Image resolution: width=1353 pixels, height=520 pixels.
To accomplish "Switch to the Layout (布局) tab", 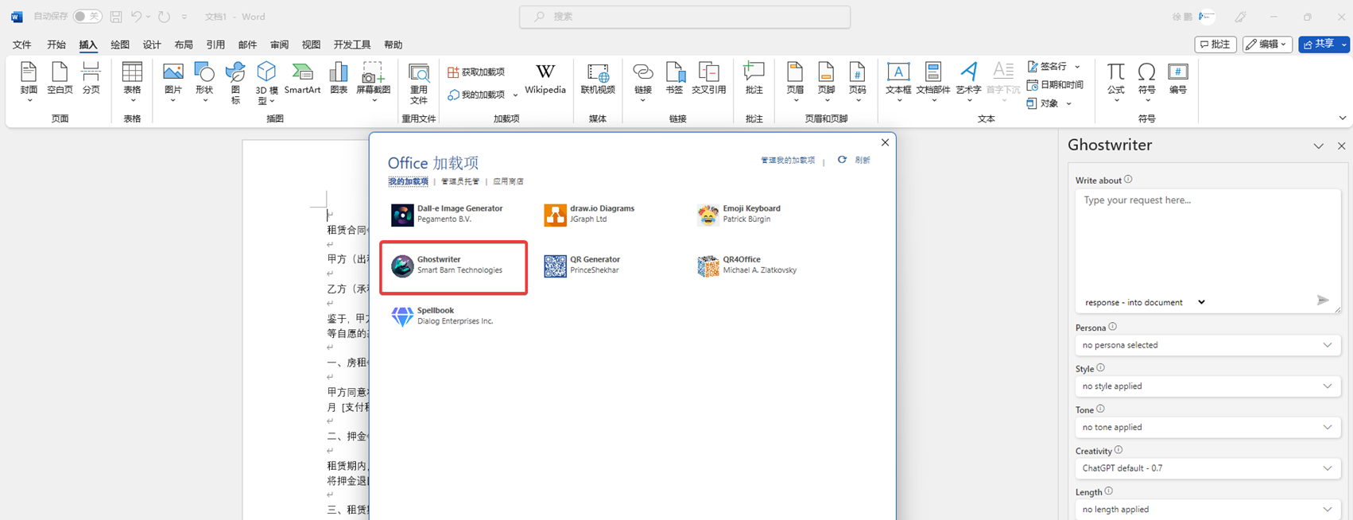I will pos(184,45).
